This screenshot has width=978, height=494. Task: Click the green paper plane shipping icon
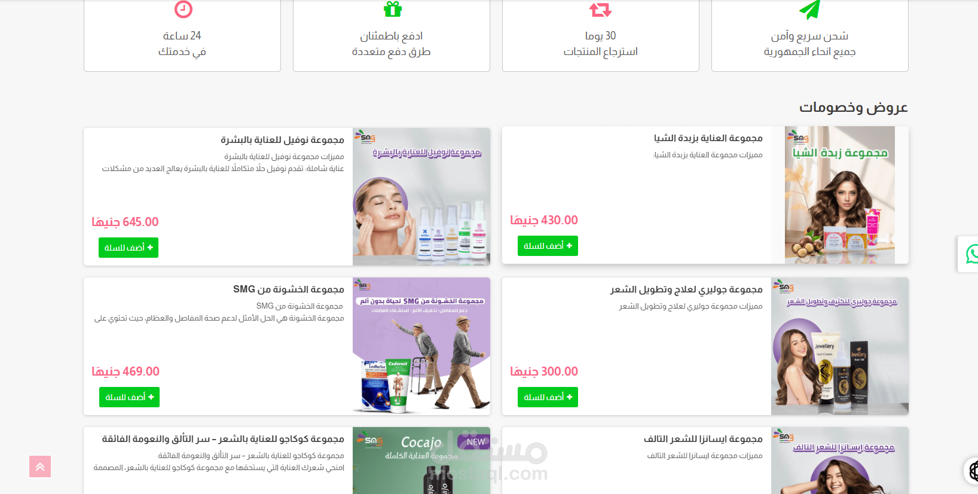coord(809,9)
